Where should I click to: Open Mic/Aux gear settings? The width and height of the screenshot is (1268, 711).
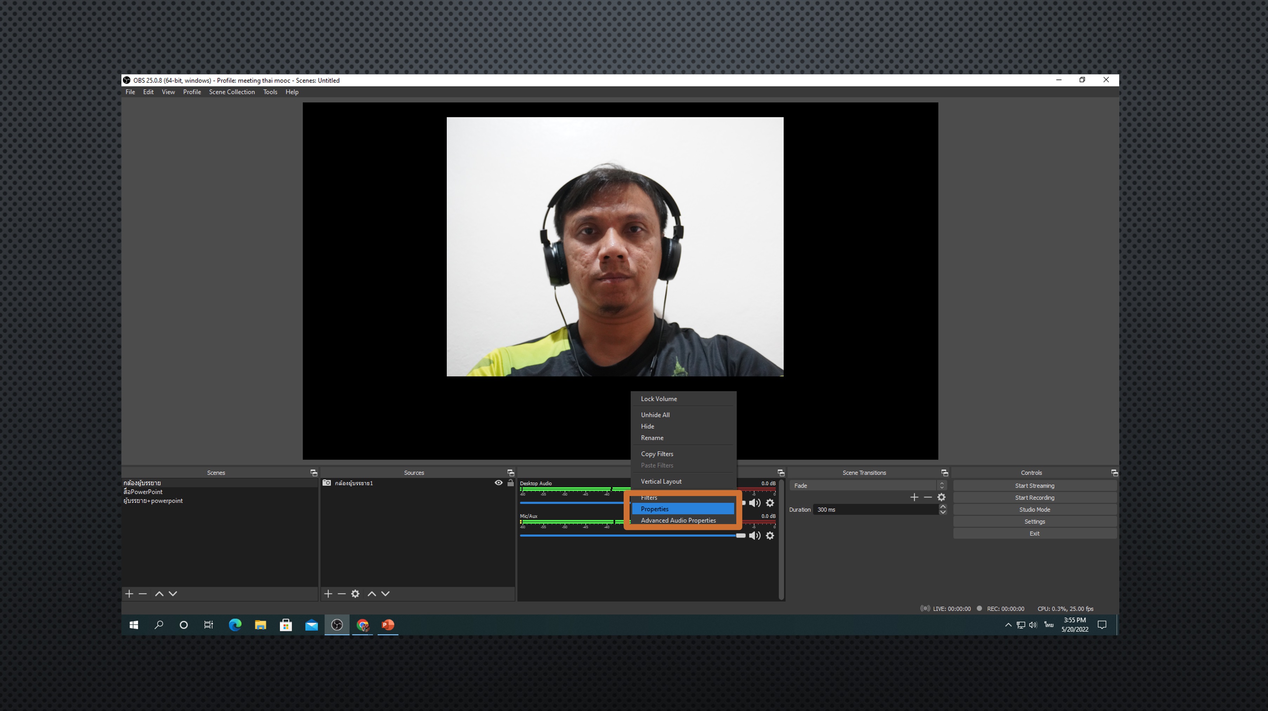coord(770,536)
